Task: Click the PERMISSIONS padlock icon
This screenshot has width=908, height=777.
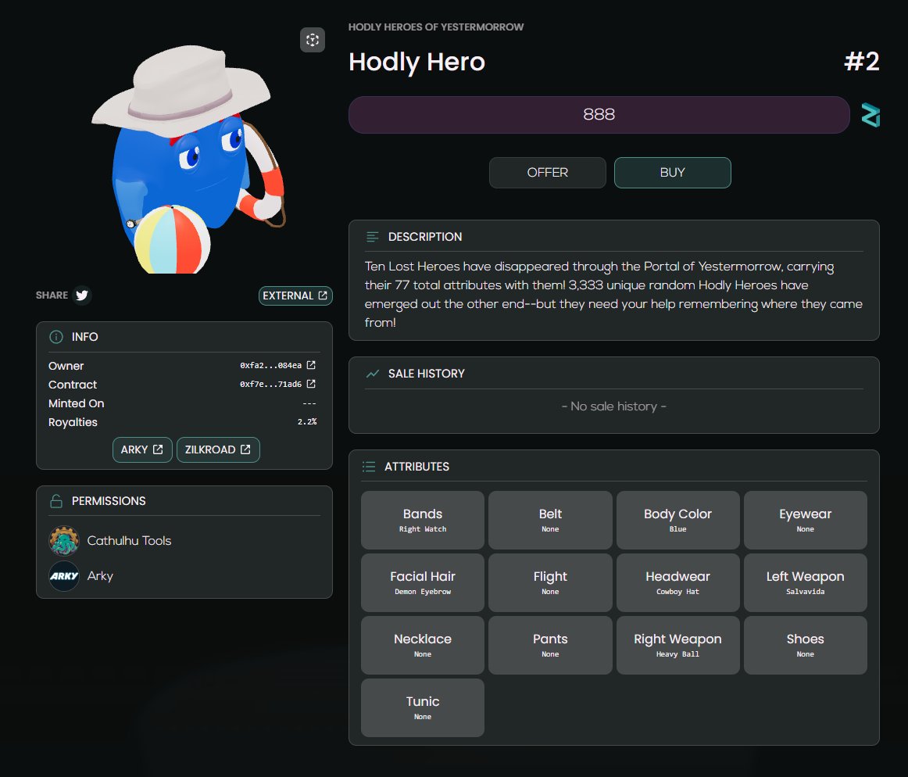Action: pyautogui.click(x=56, y=501)
